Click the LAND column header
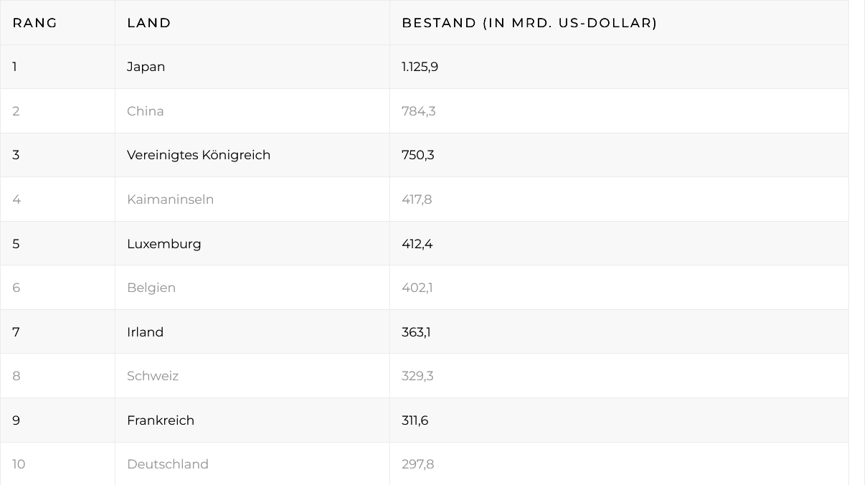 pos(149,23)
